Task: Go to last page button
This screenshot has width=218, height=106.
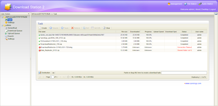Action: point(64,77)
